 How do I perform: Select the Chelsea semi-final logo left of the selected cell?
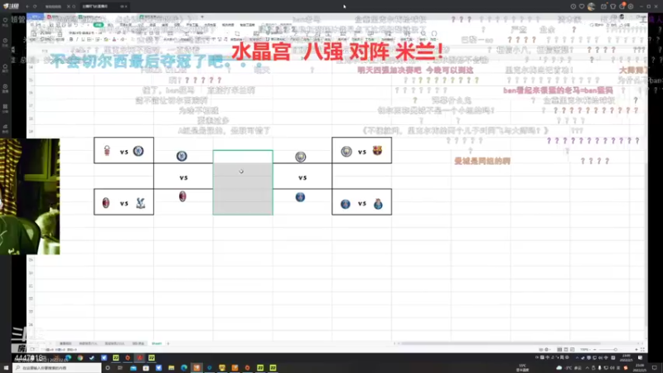[181, 156]
